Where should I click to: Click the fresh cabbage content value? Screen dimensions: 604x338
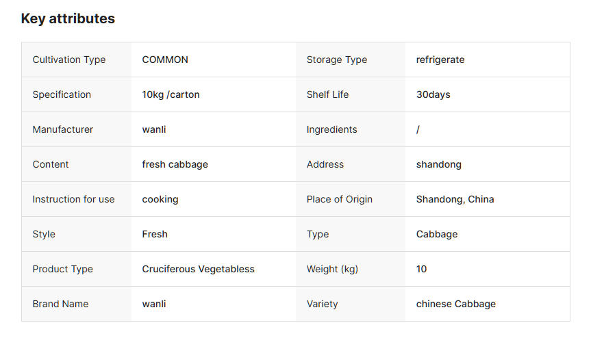(175, 164)
